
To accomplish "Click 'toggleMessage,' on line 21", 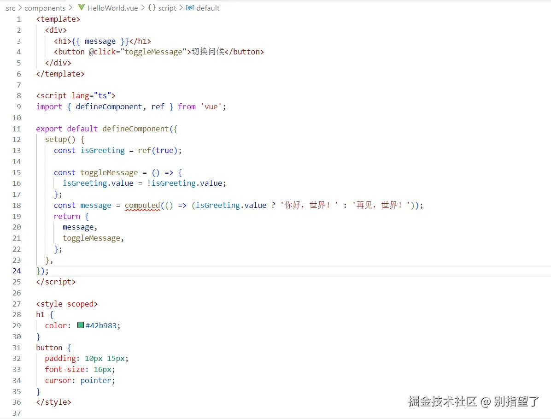I will pyautogui.click(x=93, y=238).
